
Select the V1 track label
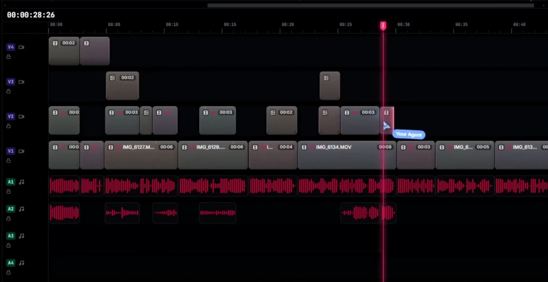pyautogui.click(x=11, y=151)
